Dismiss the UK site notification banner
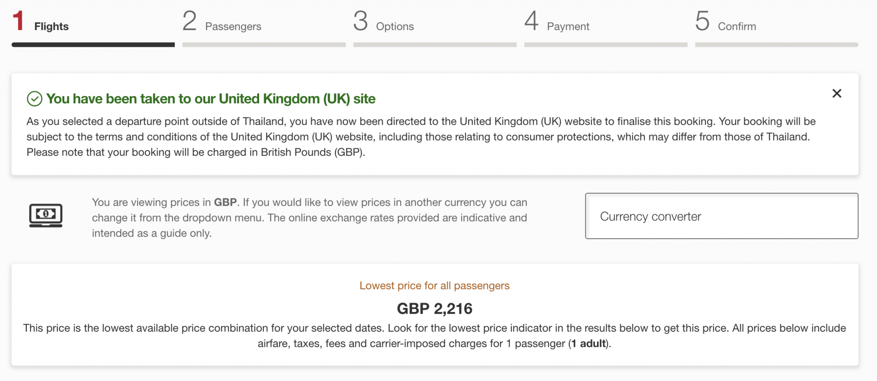Screen dimensions: 877x381 pos(837,93)
